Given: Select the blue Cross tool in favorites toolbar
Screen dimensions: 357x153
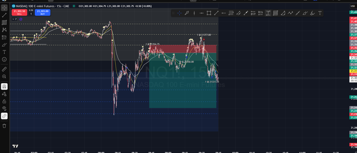Looking at the screenshot, I should (x=179, y=13).
